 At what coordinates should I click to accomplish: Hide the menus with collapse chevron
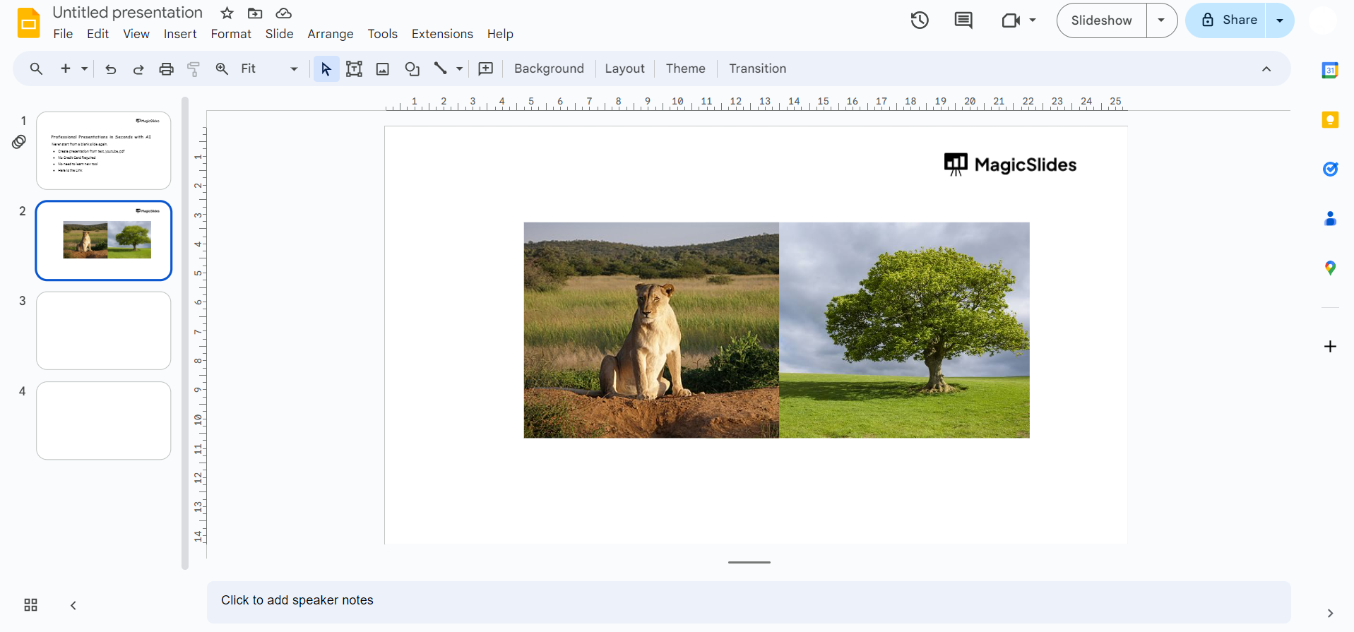1266,69
